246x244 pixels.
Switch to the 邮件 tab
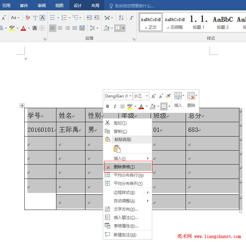point(24,6)
